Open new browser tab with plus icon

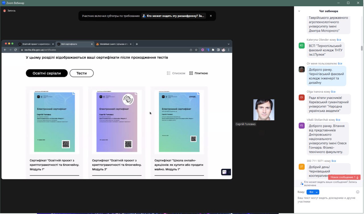(137, 44)
